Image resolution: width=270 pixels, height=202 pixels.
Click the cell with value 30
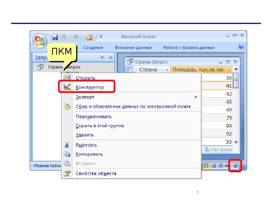(x=217, y=78)
